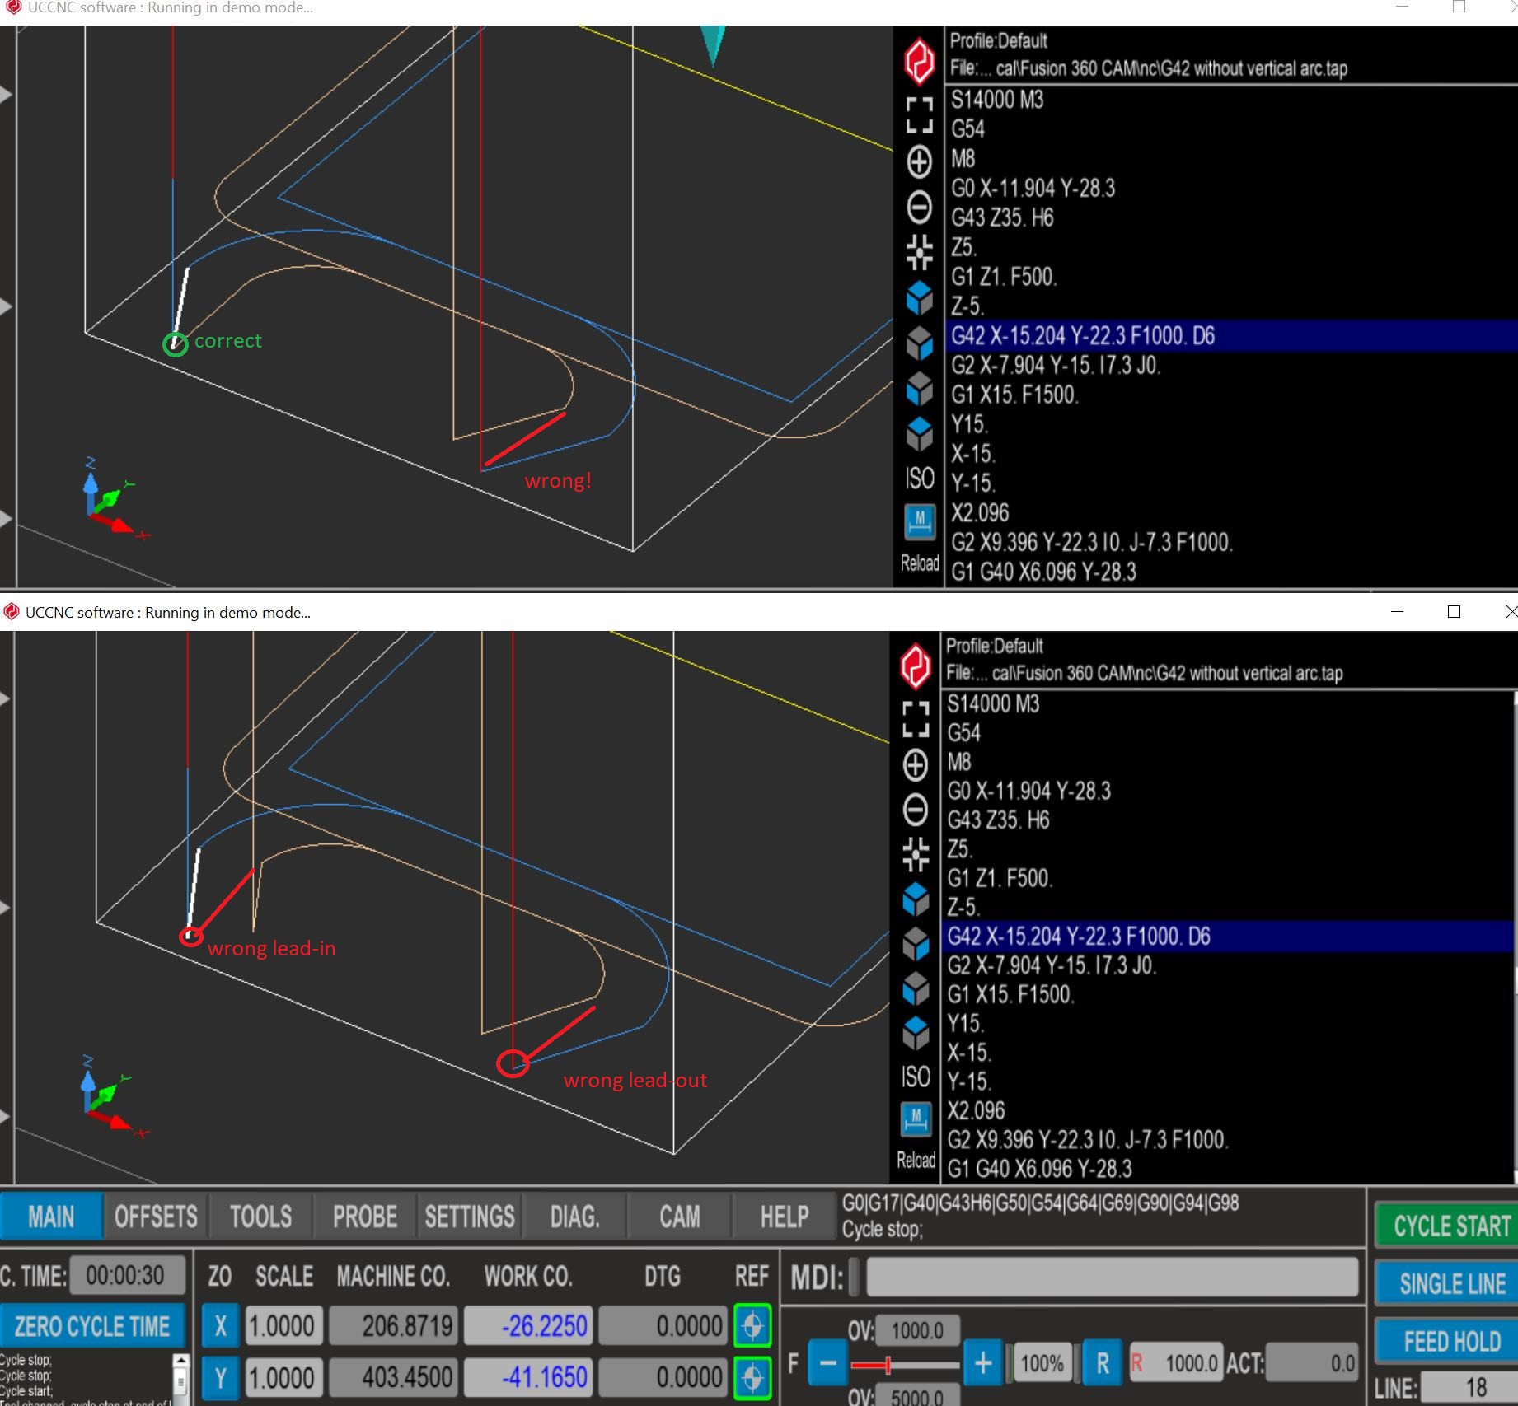Click the LINE number field showing 18
This screenshot has height=1406, width=1518.
coord(1469,1387)
